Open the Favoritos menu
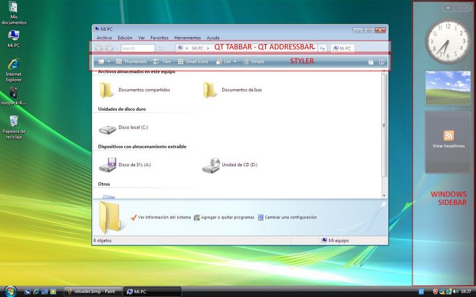 click(159, 38)
